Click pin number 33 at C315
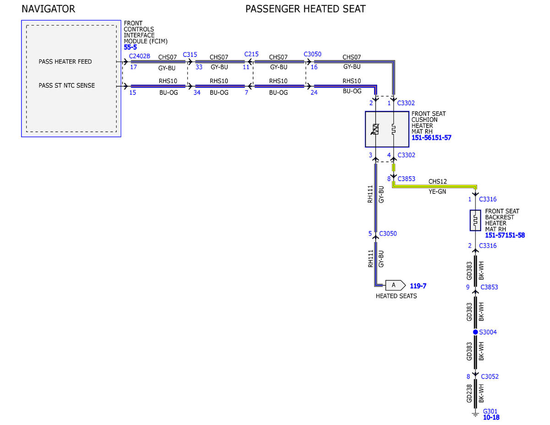The height and width of the screenshot is (425, 550). pyautogui.click(x=198, y=67)
